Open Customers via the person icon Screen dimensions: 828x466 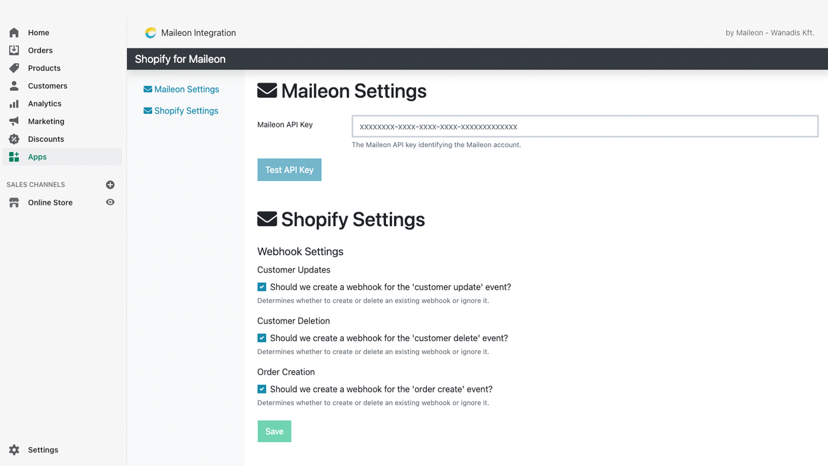(x=14, y=86)
